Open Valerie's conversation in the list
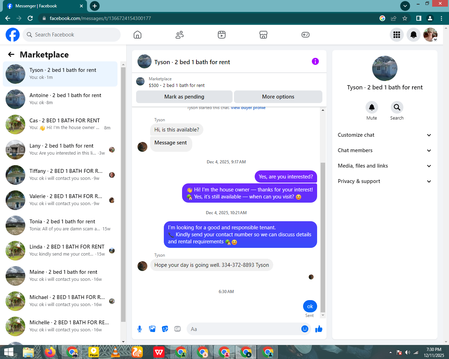This screenshot has height=359, width=449. (x=60, y=200)
